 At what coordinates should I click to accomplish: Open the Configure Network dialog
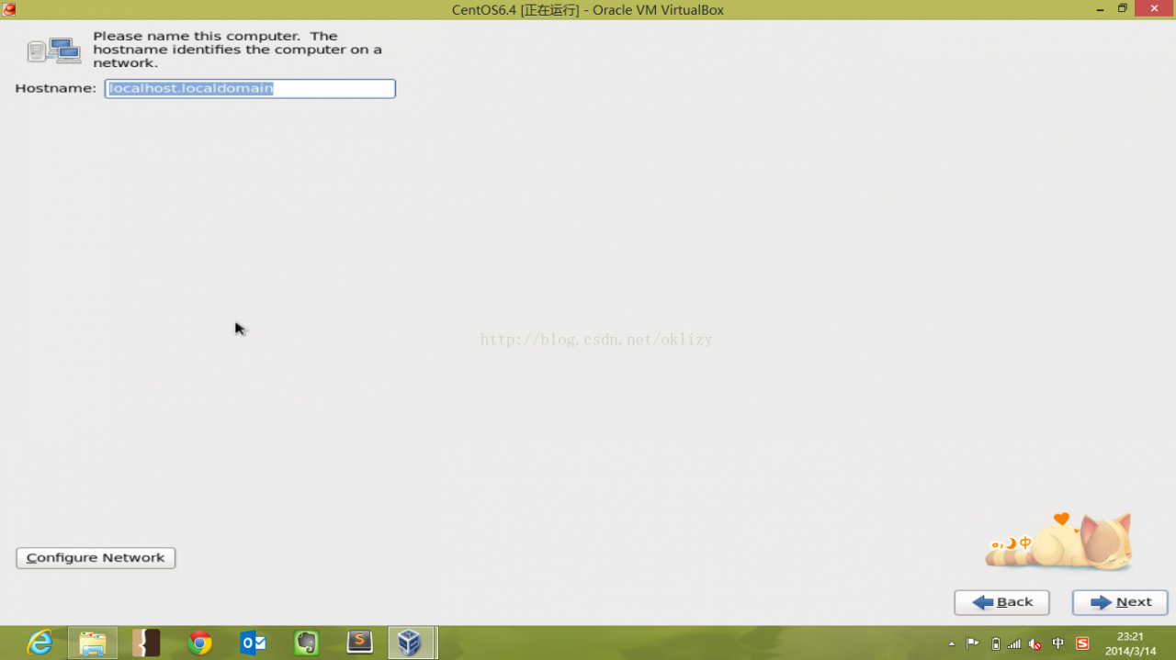point(96,557)
